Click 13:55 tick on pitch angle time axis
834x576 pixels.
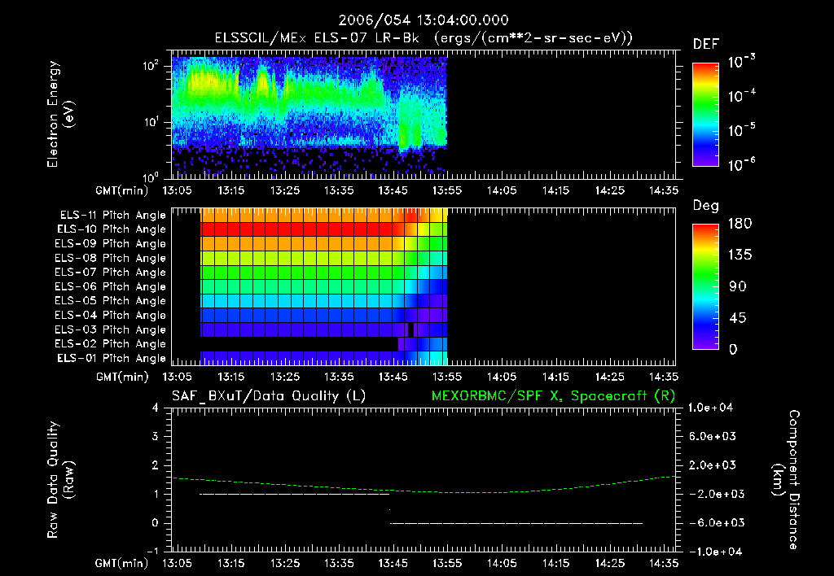tap(447, 377)
